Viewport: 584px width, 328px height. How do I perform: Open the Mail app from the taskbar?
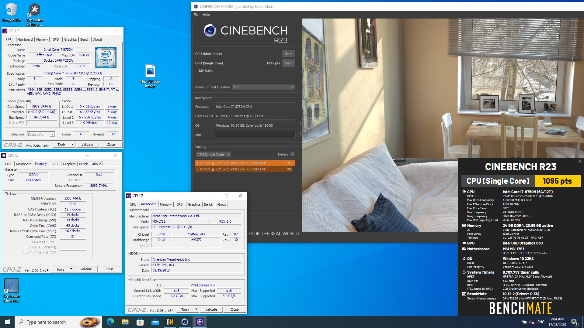click(x=155, y=322)
